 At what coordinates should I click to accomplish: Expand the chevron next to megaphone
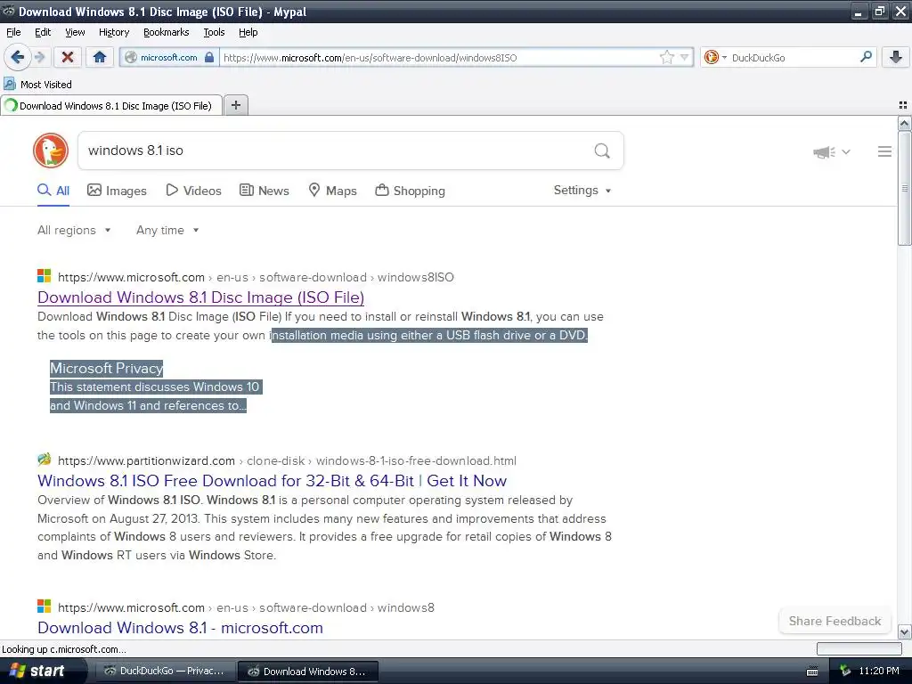[846, 151]
